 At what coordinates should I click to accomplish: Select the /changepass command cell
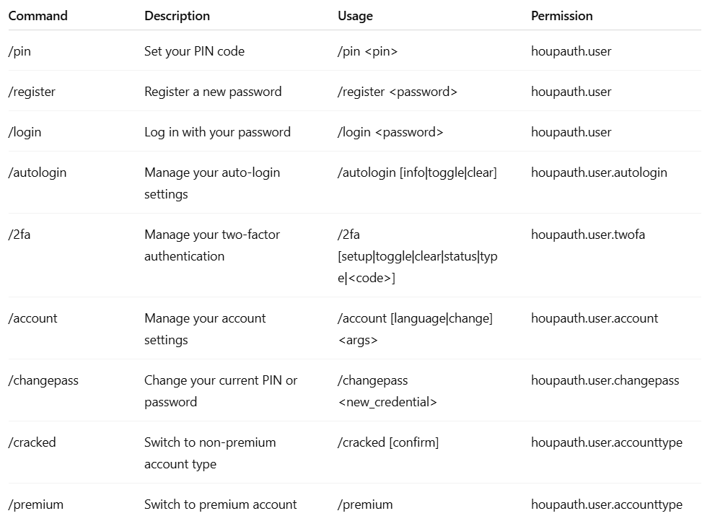tap(43, 380)
